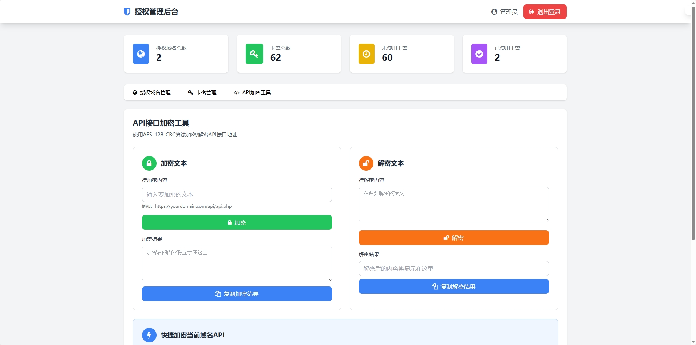Select the API加密工具 tab
Screen dimensions: 696x345
[252, 92]
